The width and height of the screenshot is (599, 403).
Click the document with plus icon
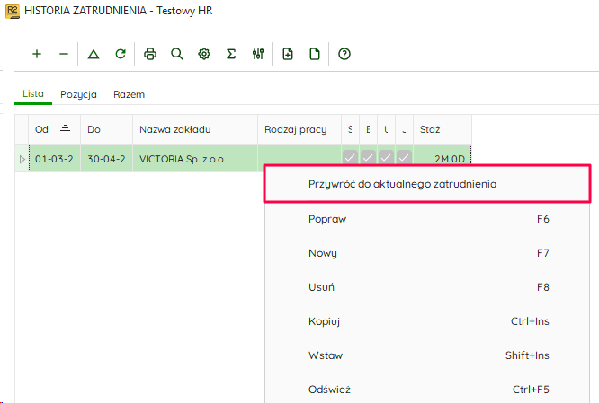click(288, 54)
